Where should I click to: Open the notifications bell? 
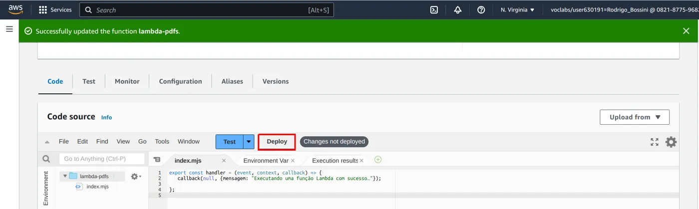tap(457, 9)
